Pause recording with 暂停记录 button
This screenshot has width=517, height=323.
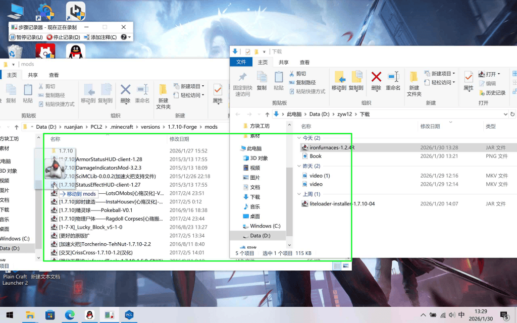coord(26,37)
